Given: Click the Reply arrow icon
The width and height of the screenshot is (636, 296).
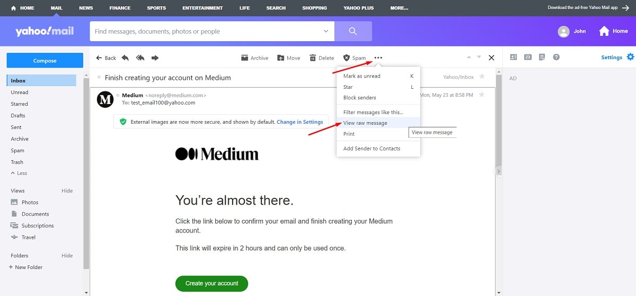Looking at the screenshot, I should pyautogui.click(x=125, y=58).
